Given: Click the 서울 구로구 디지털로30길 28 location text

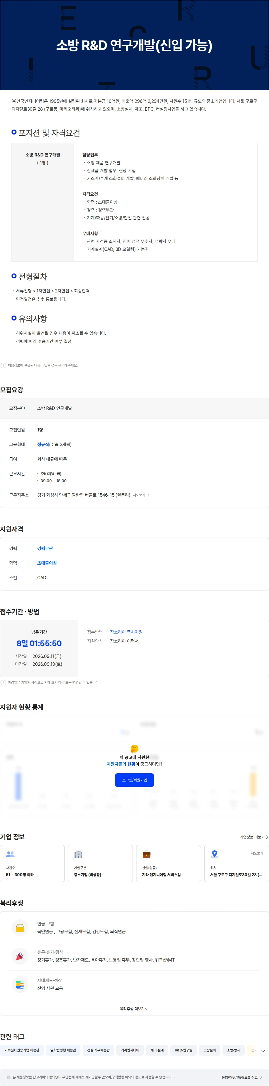Looking at the screenshot, I should (236, 874).
